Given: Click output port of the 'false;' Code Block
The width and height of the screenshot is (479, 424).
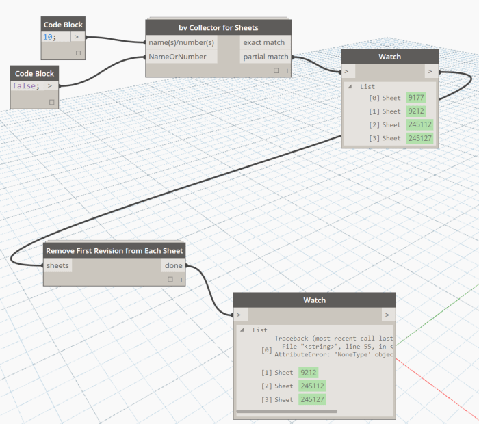Looking at the screenshot, I should coord(49,85).
